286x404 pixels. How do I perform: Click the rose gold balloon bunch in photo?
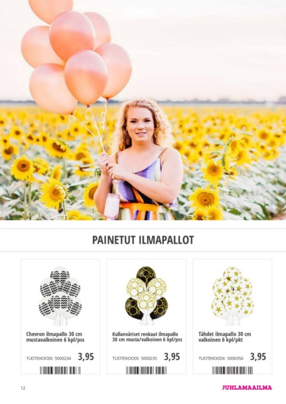click(76, 55)
